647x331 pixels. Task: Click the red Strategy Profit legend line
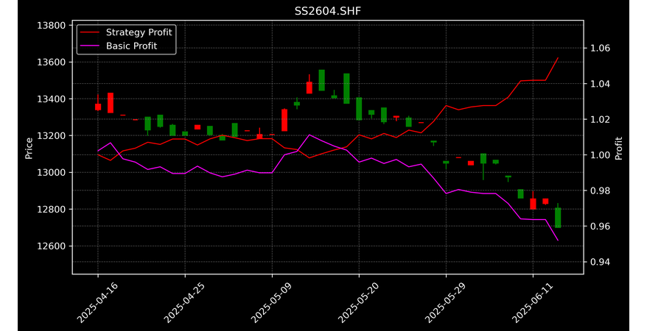(x=90, y=32)
